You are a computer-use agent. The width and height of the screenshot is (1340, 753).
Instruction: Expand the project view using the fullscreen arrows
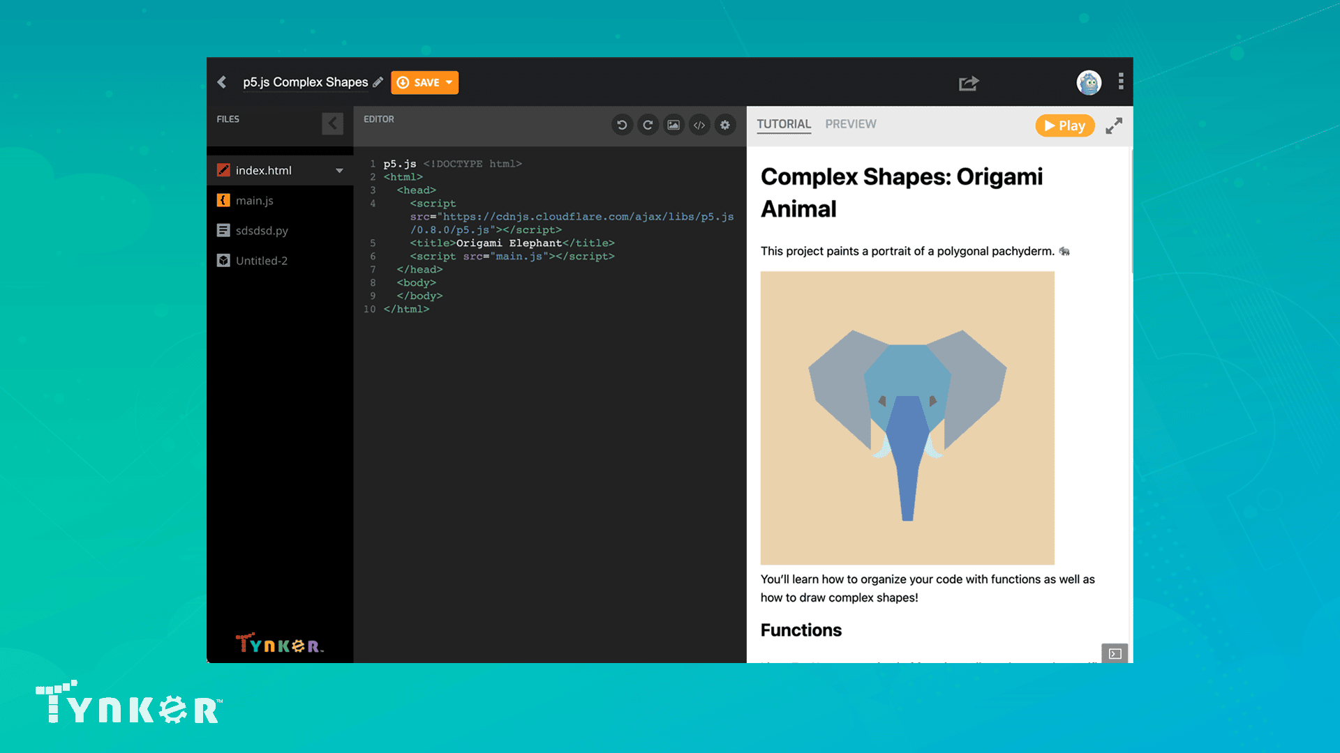(x=1113, y=126)
